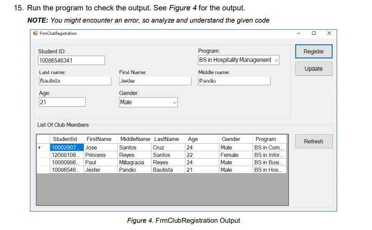
Task: Click the Refresh button
Action: 314,141
